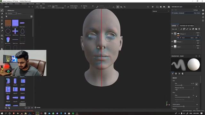Image resolution: width=205 pixels, height=115 pixels.
Task: Delete the selected layer with trash icon
Action: [x=199, y=29]
